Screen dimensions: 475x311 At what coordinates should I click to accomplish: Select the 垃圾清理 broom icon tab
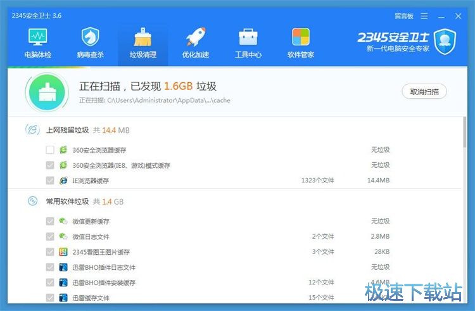tap(143, 37)
